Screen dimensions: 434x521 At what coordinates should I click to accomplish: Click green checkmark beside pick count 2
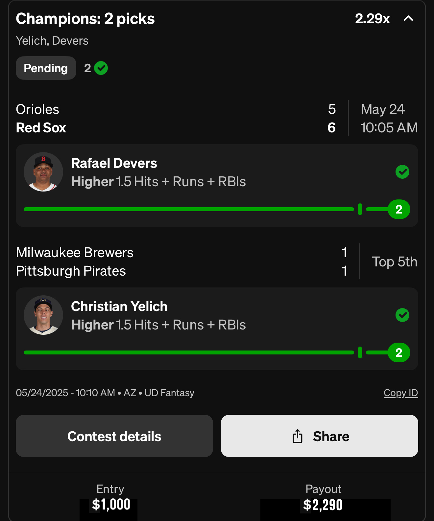[101, 68]
